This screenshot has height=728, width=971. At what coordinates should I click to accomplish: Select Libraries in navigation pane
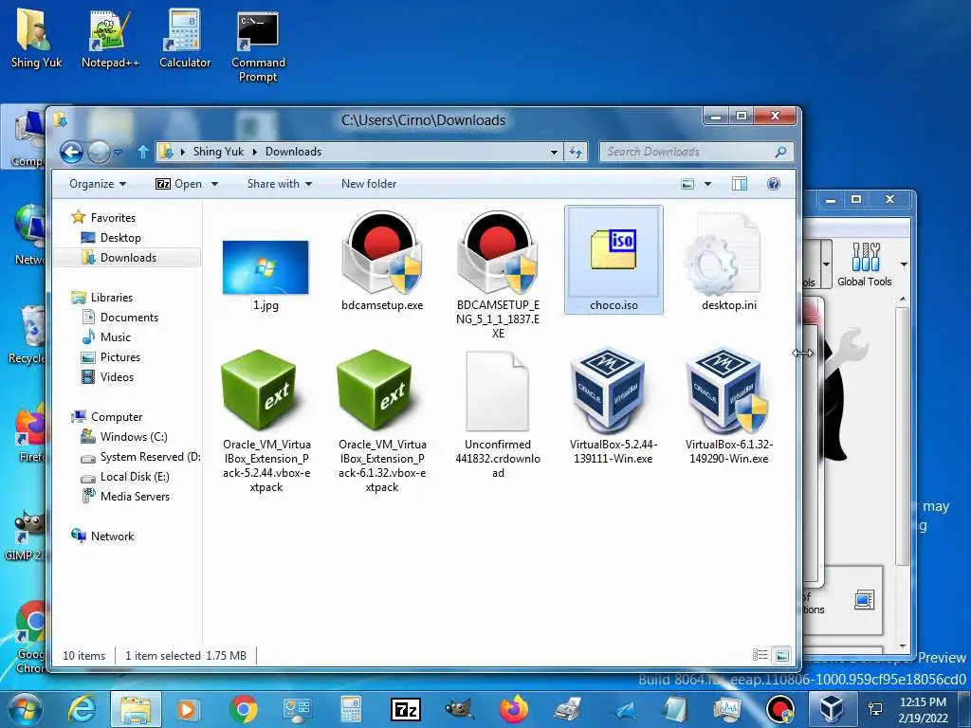click(112, 298)
